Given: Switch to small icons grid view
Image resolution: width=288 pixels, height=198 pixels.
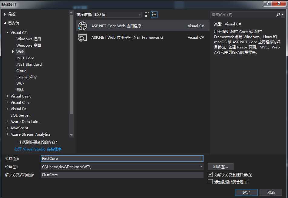Looking at the screenshot, I should click(147, 15).
